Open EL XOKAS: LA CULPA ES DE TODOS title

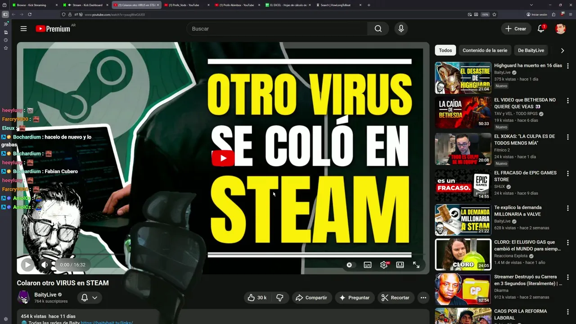tap(524, 139)
